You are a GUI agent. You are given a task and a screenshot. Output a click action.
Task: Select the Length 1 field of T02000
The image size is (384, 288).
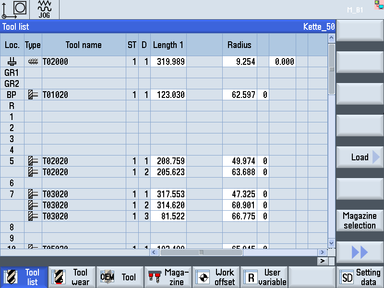click(x=168, y=62)
